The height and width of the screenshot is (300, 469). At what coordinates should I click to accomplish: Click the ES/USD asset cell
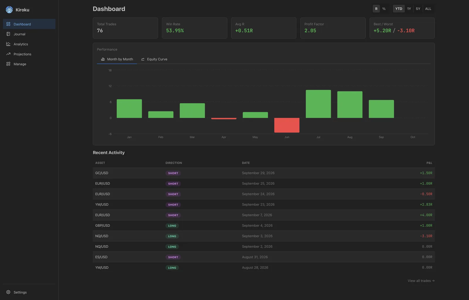click(x=101, y=257)
